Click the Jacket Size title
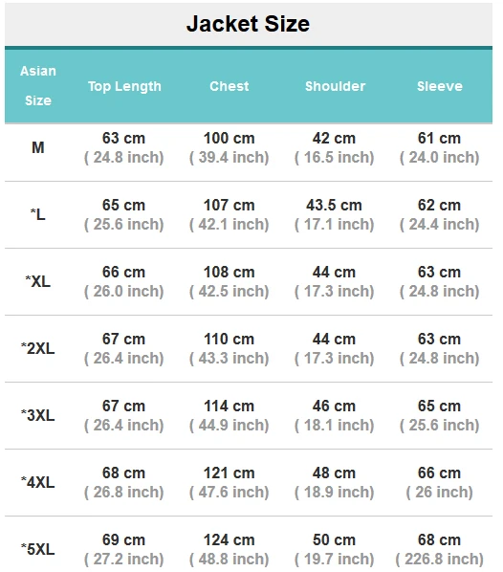Screen dimensions: 503x572 point(248,24)
